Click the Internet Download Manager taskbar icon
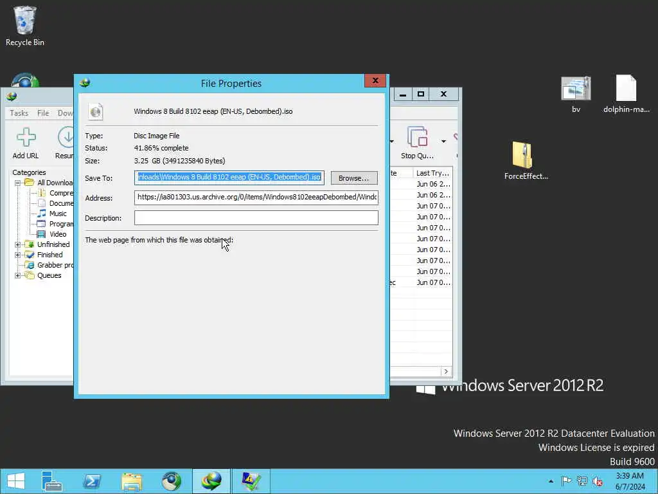This screenshot has height=494, width=658. coord(211,481)
